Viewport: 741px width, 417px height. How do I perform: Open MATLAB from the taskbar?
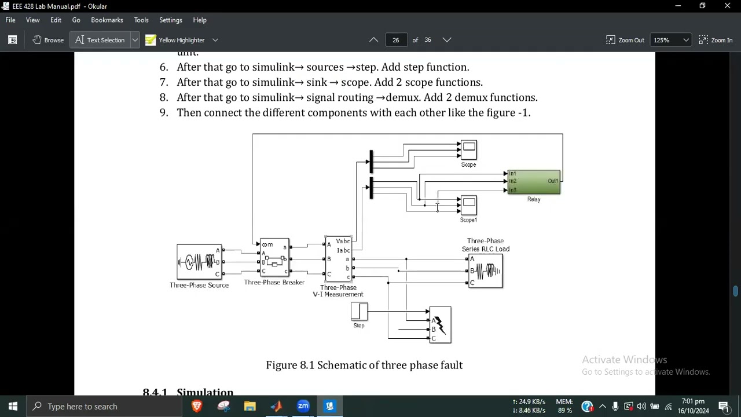pyautogui.click(x=277, y=407)
